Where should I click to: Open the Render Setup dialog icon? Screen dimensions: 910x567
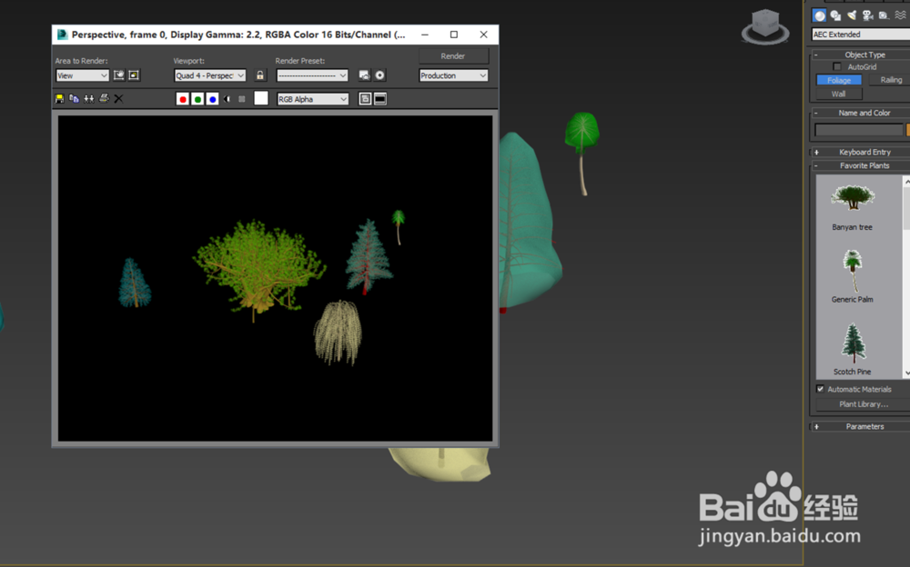pyautogui.click(x=365, y=75)
